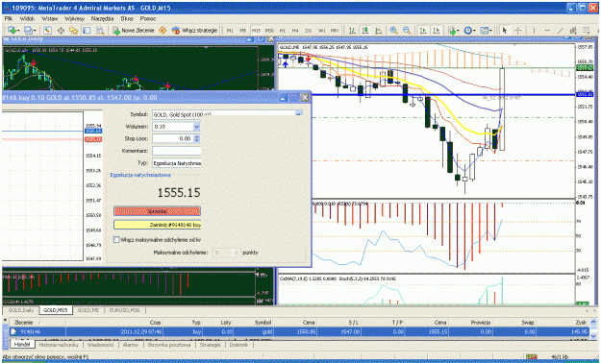601x363 pixels.
Task: Enable maximum deviation checkbox 'Włącz maksymalne odchylenie'
Action: pyautogui.click(x=116, y=240)
